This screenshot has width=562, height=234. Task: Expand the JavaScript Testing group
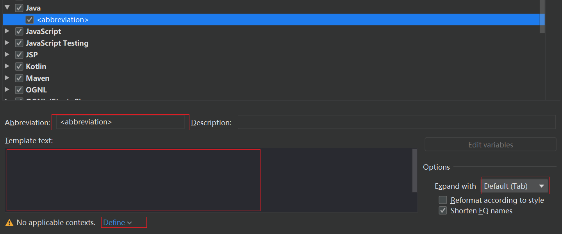[x=7, y=43]
